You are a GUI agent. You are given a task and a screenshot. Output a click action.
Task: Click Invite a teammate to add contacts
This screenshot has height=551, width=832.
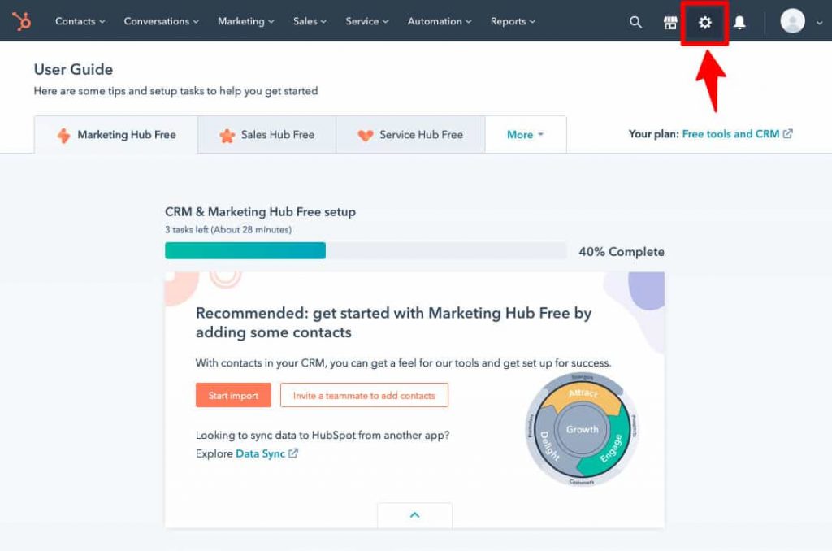point(364,396)
